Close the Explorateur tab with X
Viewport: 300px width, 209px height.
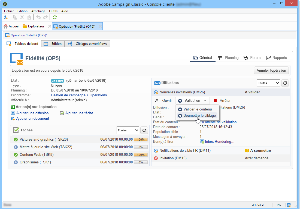50,26
